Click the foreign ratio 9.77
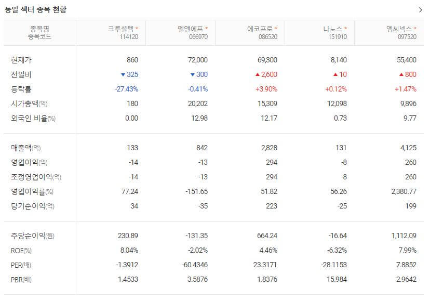Image resolution: width=430 pixels, height=300 pixels. [410, 119]
